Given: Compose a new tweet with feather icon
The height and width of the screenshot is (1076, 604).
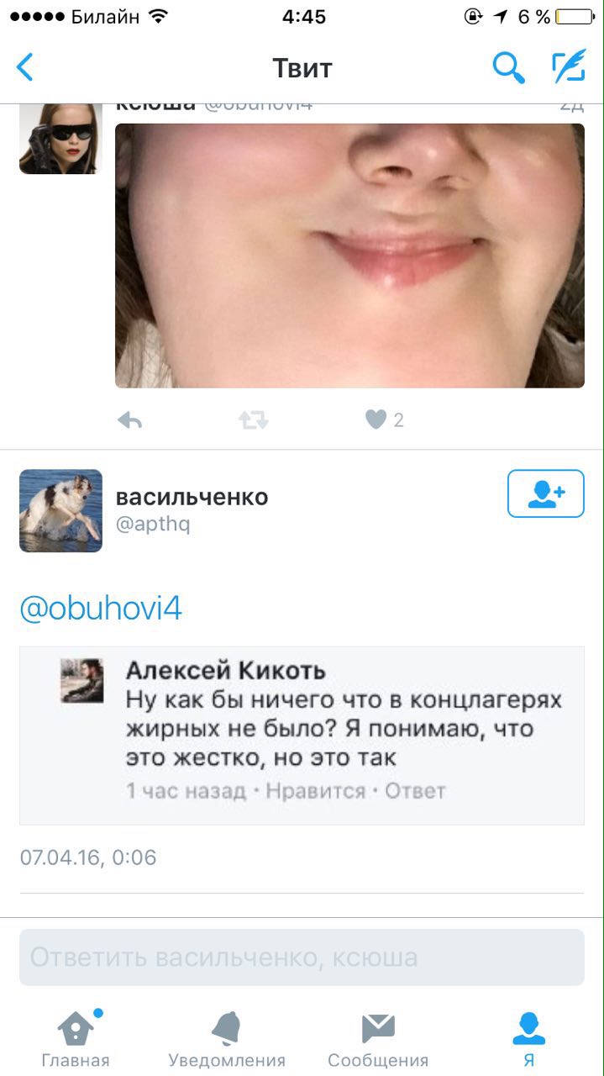Looking at the screenshot, I should pyautogui.click(x=569, y=66).
